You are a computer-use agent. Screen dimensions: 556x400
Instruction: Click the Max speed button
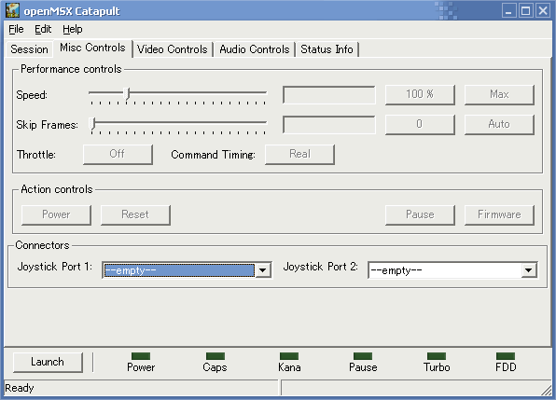499,94
